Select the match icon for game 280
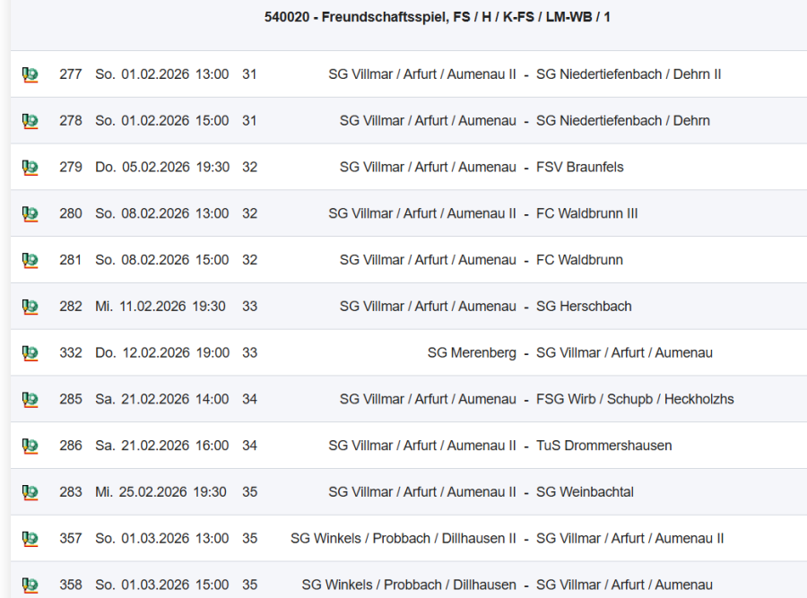This screenshot has width=807, height=598. (30, 214)
